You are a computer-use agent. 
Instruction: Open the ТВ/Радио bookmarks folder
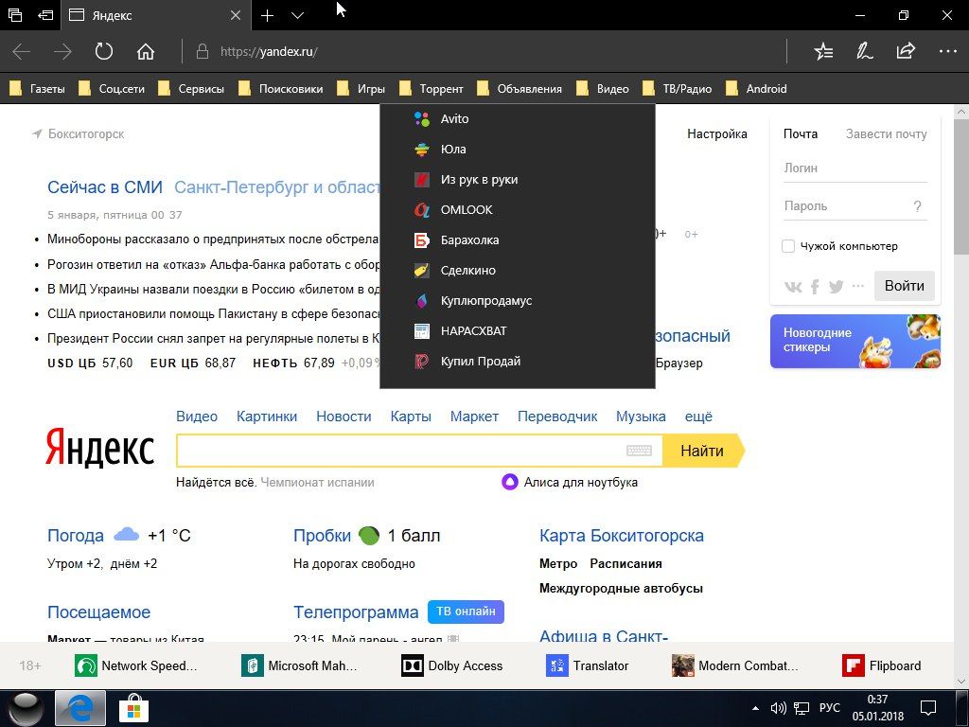(677, 89)
